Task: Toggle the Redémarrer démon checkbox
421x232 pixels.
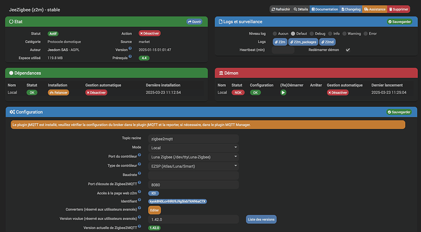Action: (x=348, y=50)
